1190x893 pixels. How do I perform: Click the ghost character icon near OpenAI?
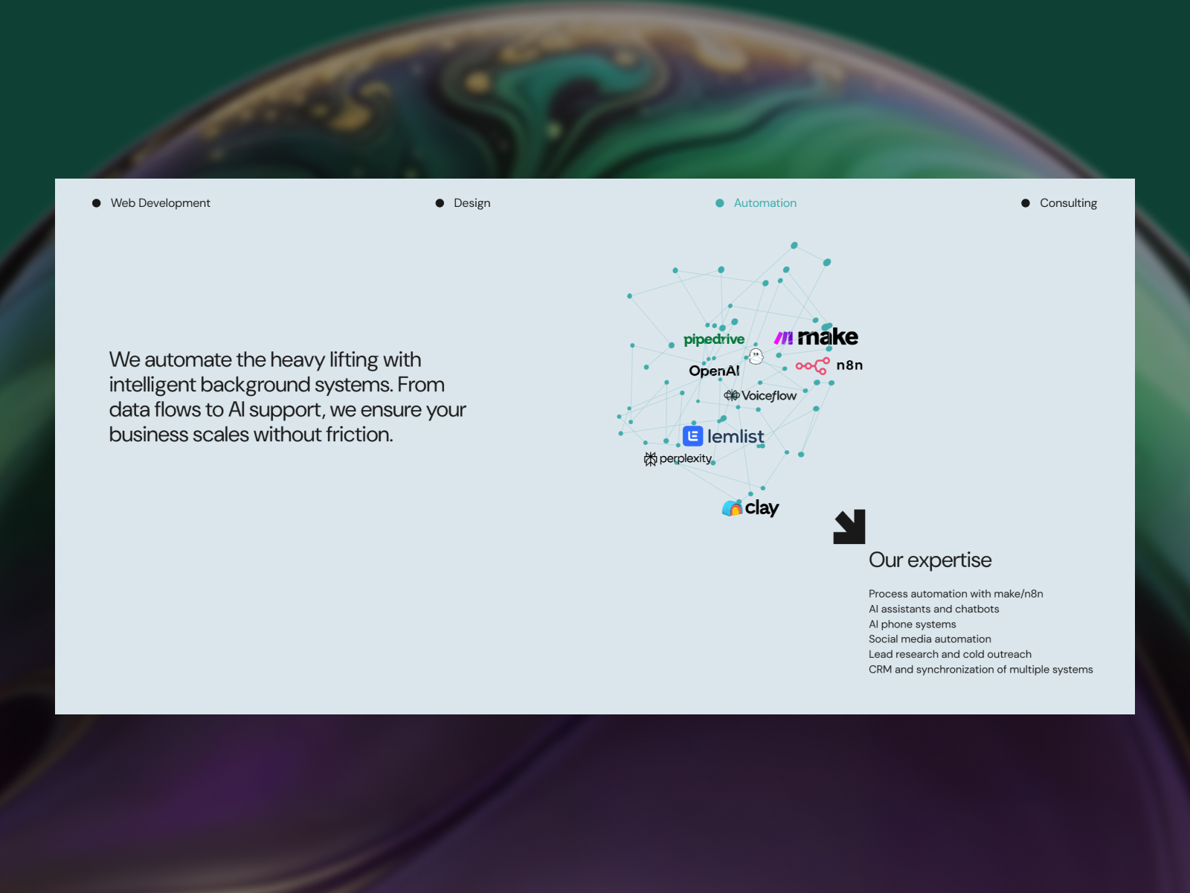756,355
